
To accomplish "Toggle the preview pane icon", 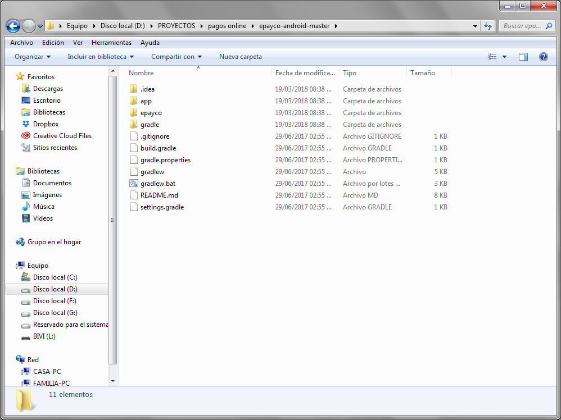I will (523, 57).
